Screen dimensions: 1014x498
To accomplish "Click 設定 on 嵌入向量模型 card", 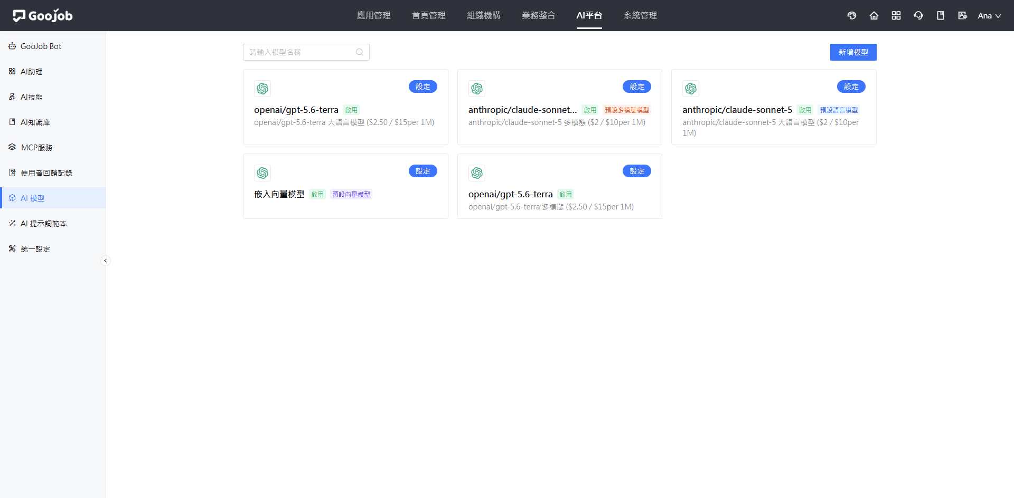I will [x=422, y=171].
